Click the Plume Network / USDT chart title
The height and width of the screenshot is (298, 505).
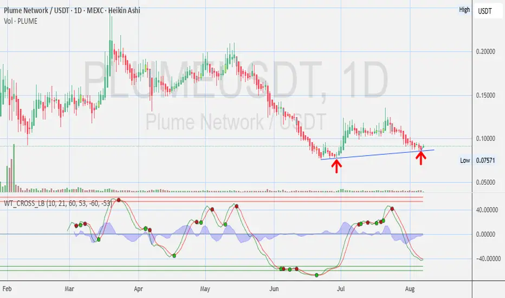[72, 10]
